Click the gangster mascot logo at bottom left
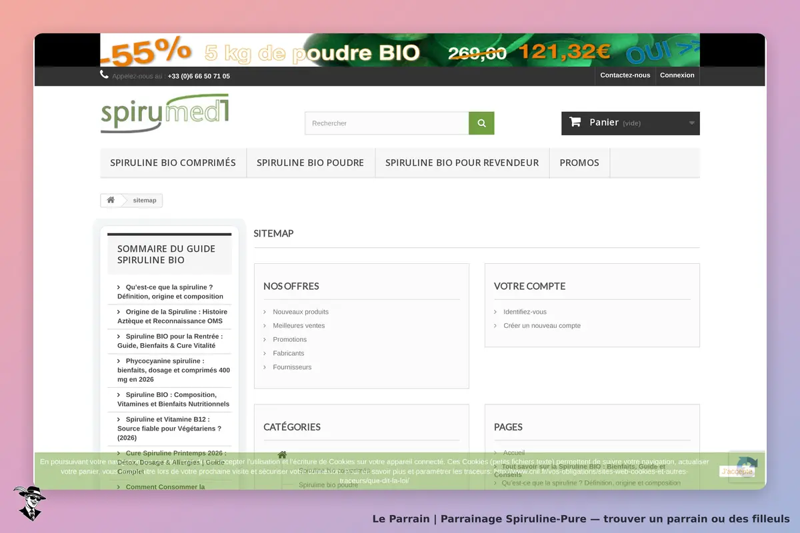Screen dimensions: 800x533 [29, 503]
